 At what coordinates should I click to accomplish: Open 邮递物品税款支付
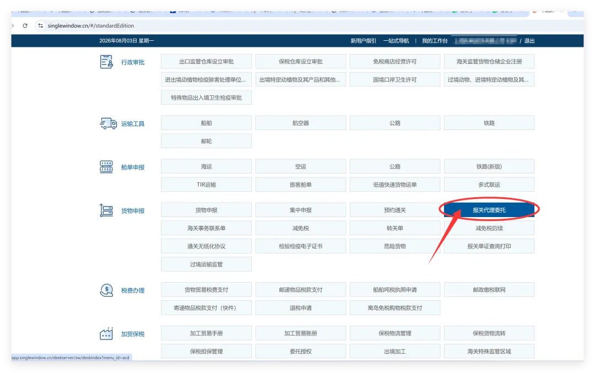(x=301, y=290)
